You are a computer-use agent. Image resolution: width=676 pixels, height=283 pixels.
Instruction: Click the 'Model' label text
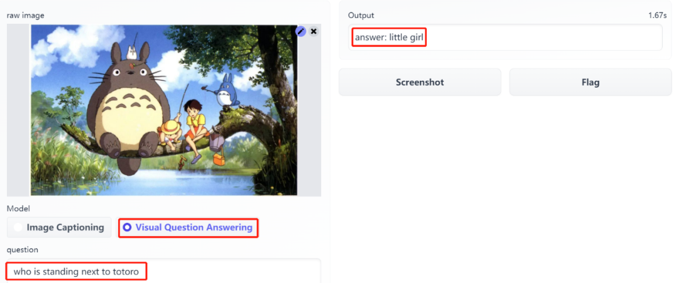click(19, 208)
